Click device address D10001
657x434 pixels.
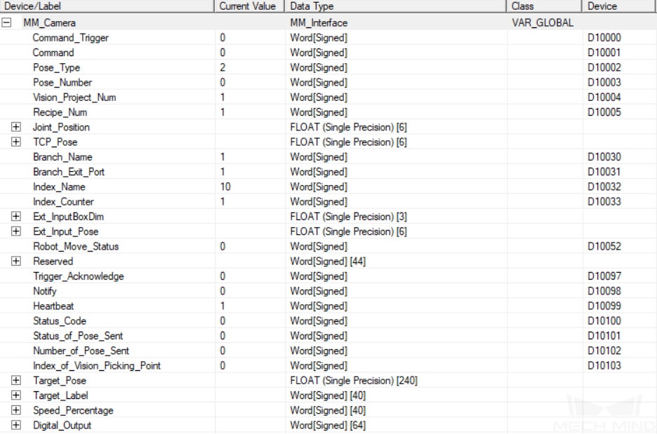click(x=604, y=53)
